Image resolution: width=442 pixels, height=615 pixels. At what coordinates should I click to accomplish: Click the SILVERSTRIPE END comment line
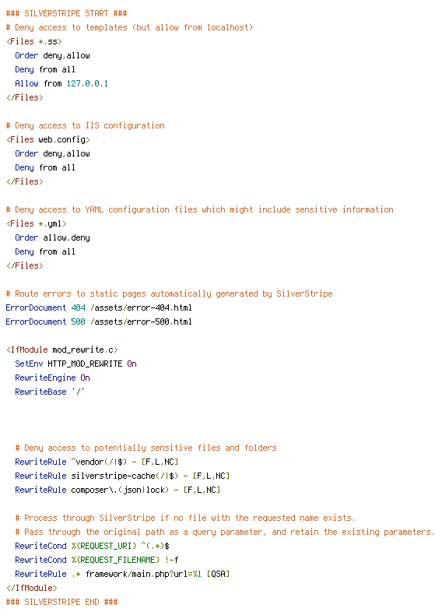pos(61,602)
